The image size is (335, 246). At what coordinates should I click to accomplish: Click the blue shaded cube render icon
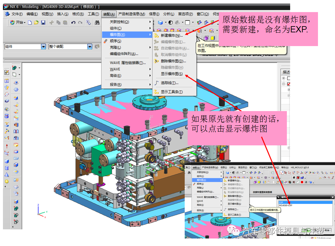click(160, 23)
